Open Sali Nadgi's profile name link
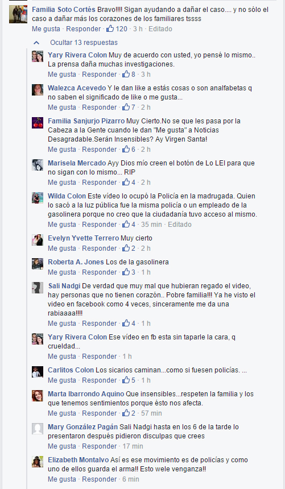285x489 pixels. tap(64, 285)
